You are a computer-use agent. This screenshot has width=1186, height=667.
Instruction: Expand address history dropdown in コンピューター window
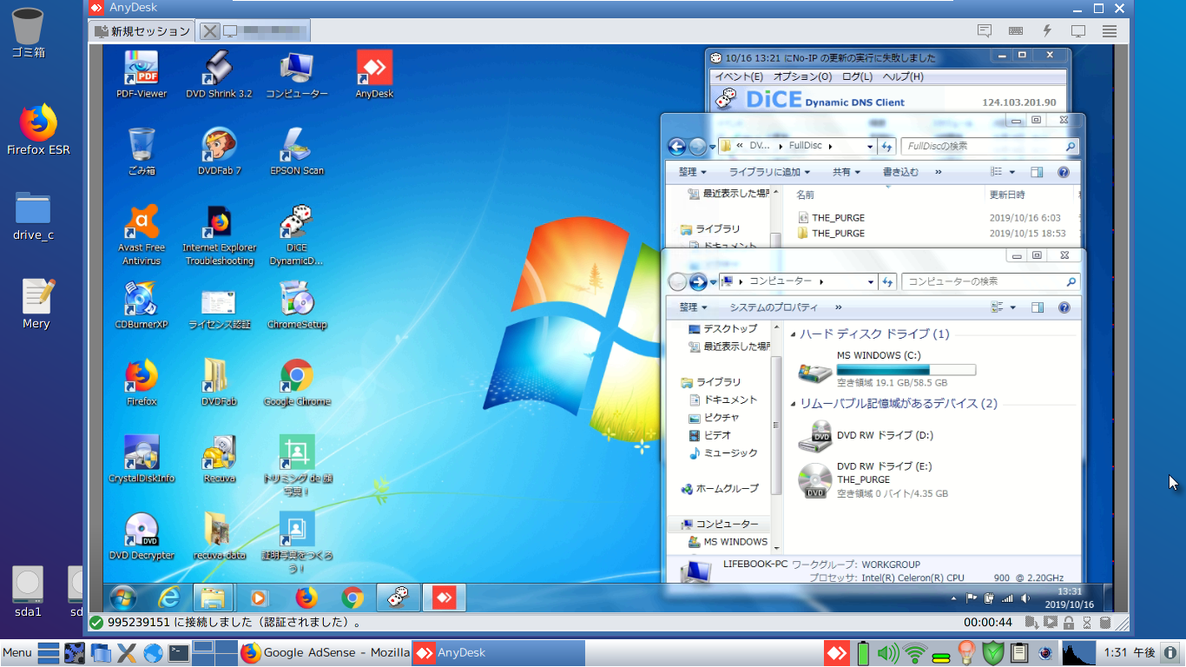pyautogui.click(x=871, y=281)
